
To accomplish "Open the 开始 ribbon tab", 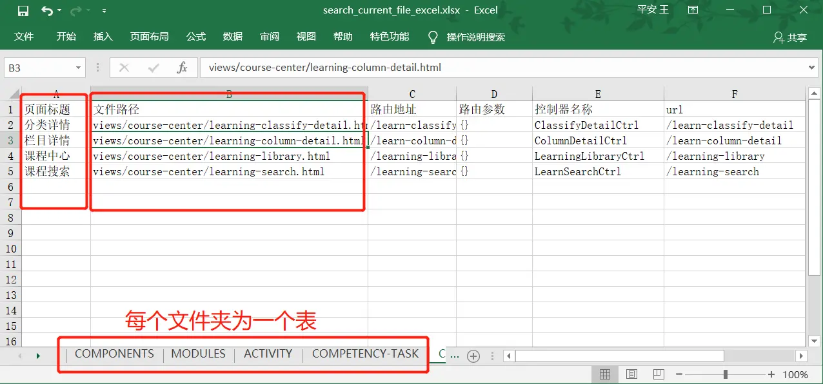I will pos(66,37).
